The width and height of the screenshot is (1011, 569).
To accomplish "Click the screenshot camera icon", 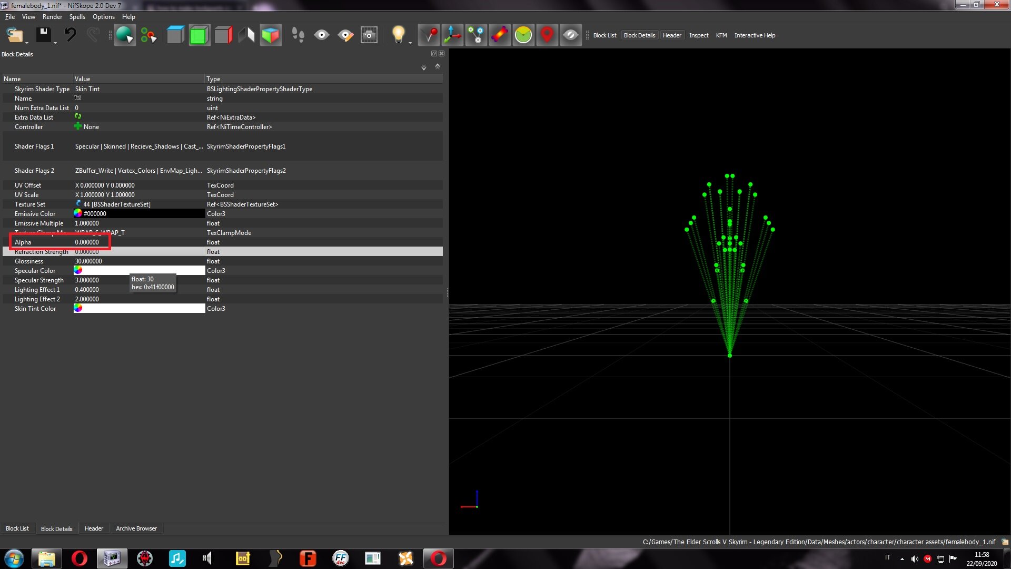I will (x=369, y=35).
